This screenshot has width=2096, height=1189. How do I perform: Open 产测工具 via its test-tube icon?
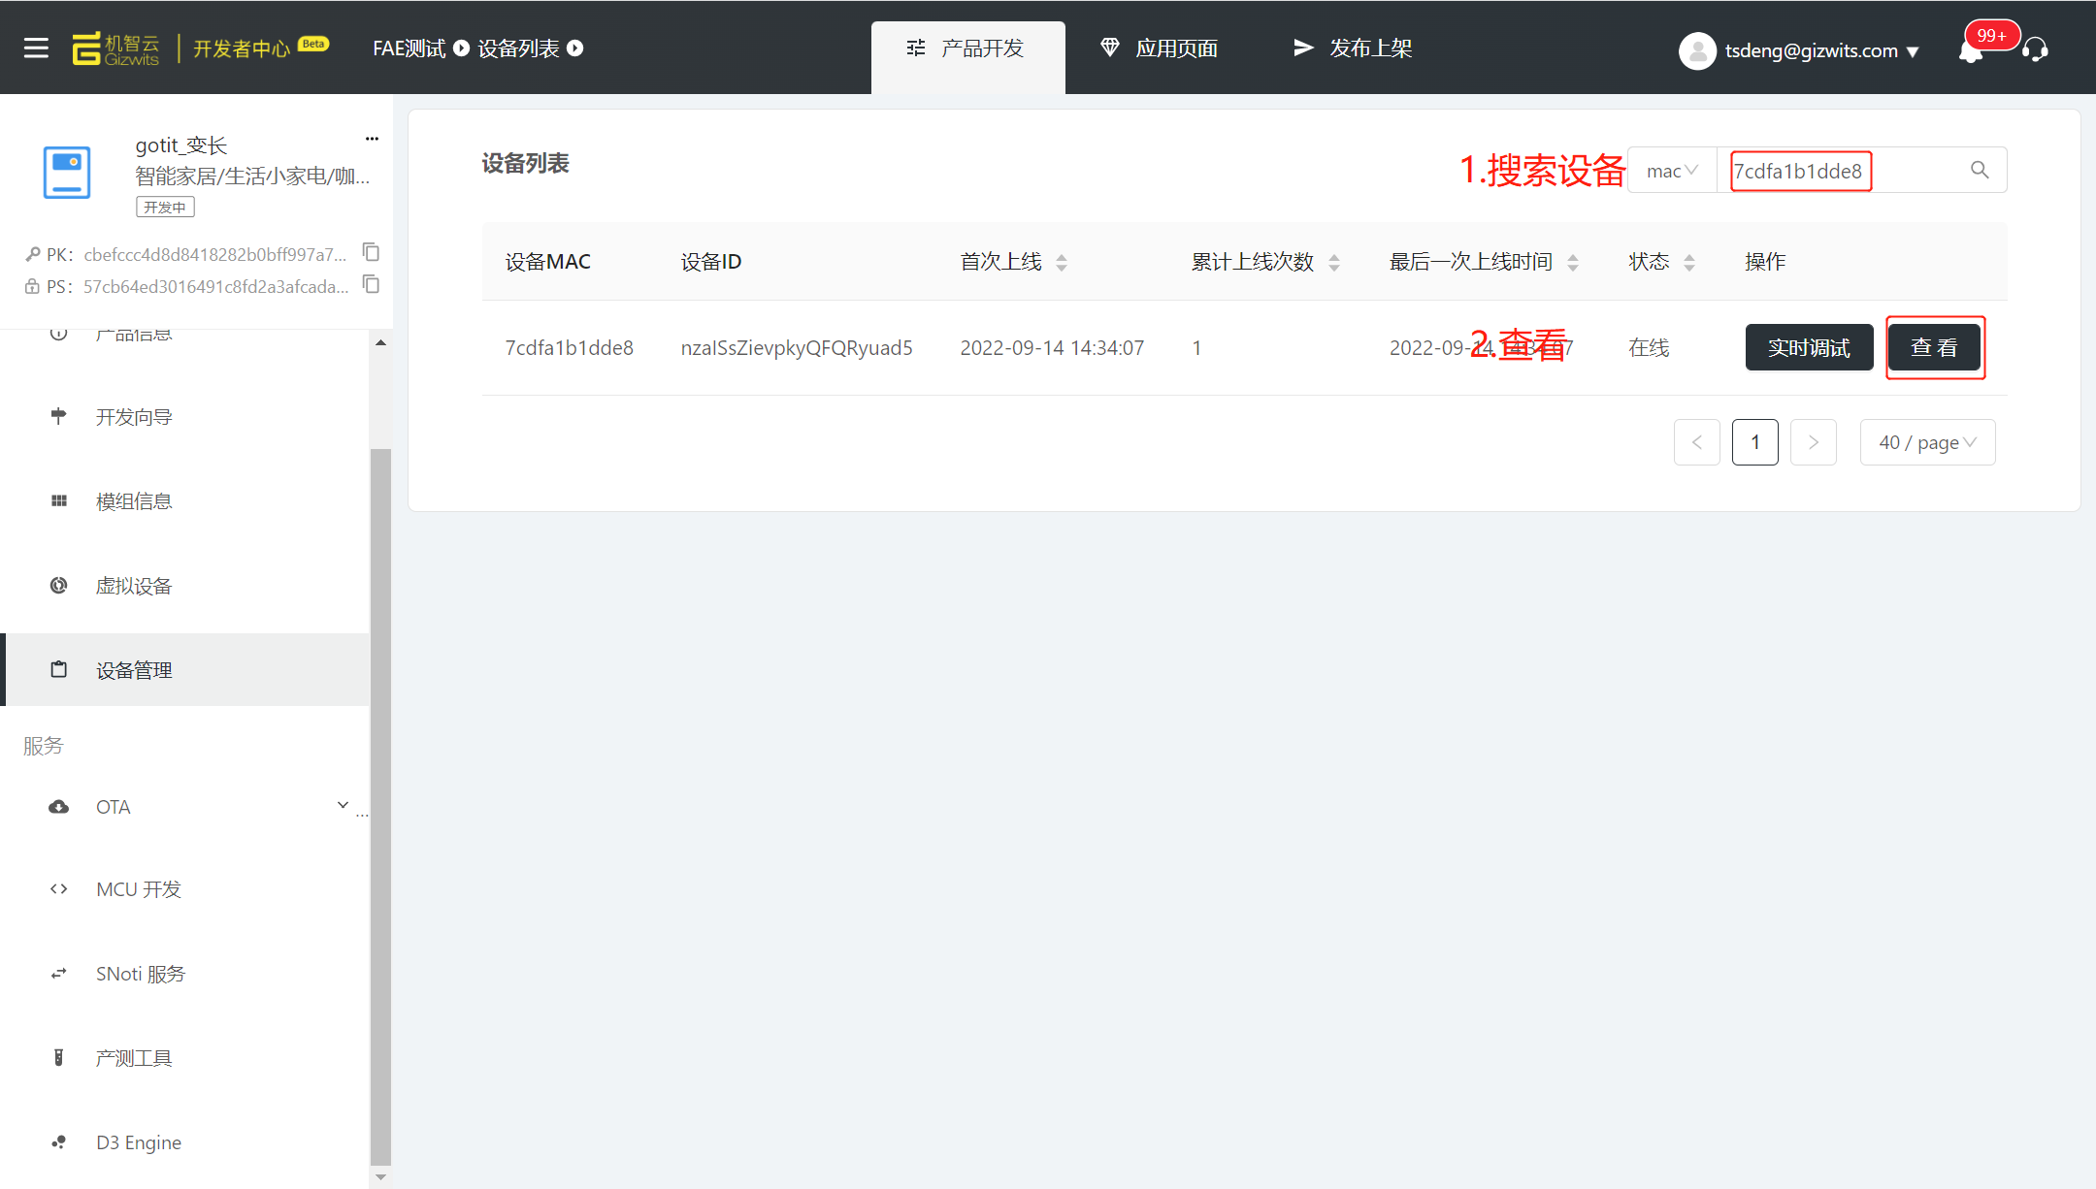[58, 1057]
